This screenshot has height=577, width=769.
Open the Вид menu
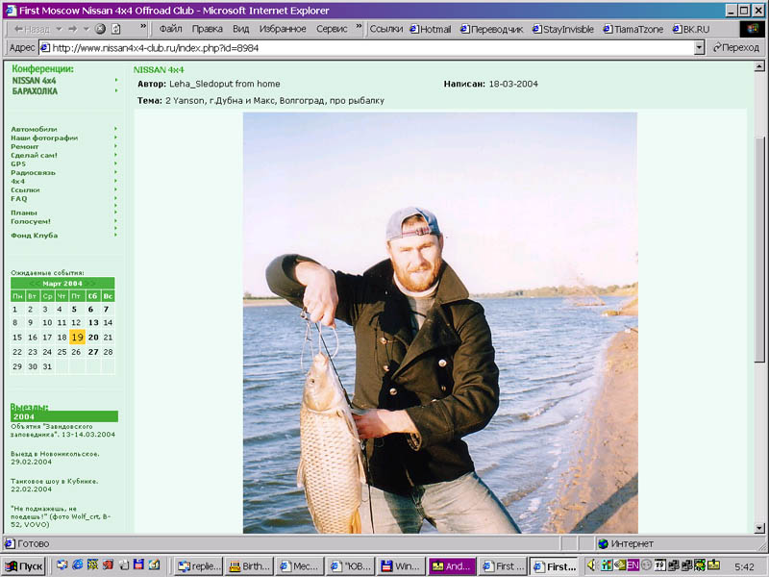click(x=241, y=29)
